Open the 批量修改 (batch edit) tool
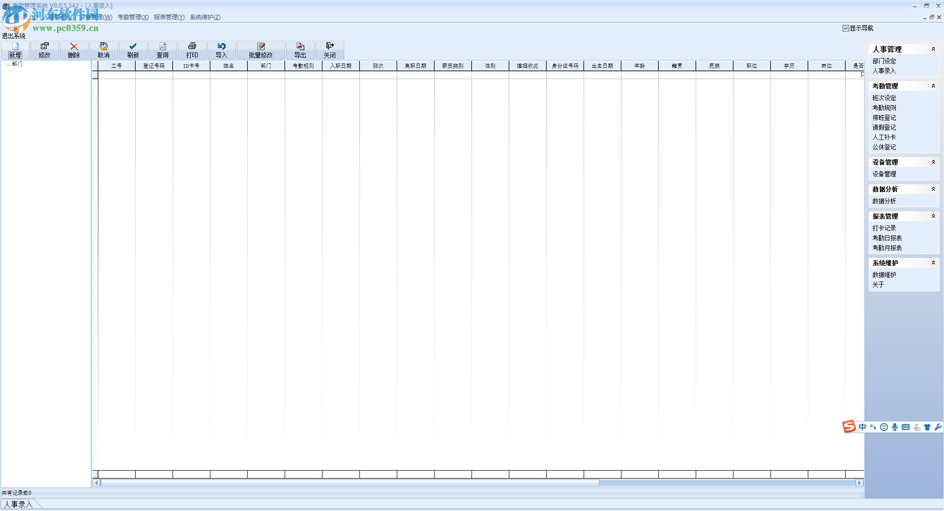 (261, 50)
